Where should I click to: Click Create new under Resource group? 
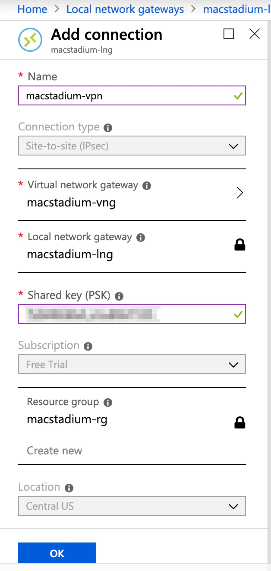coord(54,450)
